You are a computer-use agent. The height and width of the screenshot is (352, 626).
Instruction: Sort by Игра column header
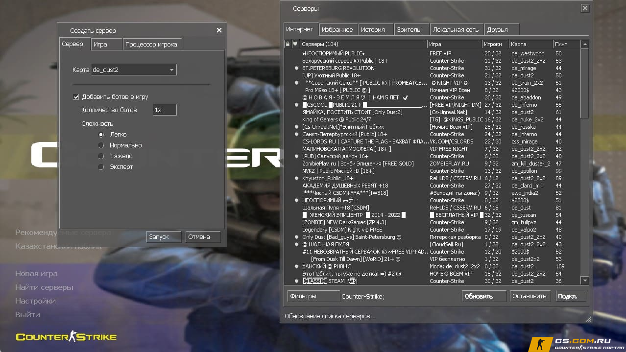[x=455, y=44]
